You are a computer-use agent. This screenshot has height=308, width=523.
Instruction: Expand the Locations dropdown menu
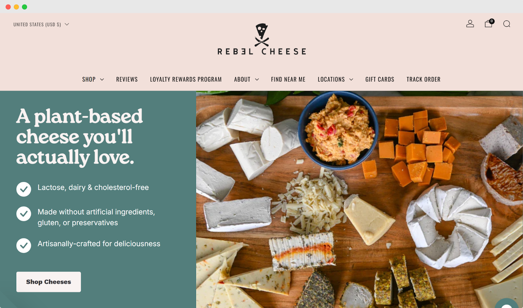(335, 79)
